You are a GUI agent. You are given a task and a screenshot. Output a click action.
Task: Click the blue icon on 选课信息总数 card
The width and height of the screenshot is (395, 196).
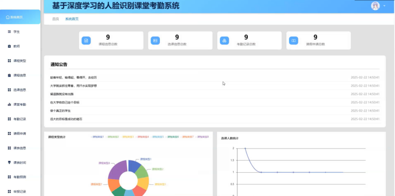coord(155,40)
